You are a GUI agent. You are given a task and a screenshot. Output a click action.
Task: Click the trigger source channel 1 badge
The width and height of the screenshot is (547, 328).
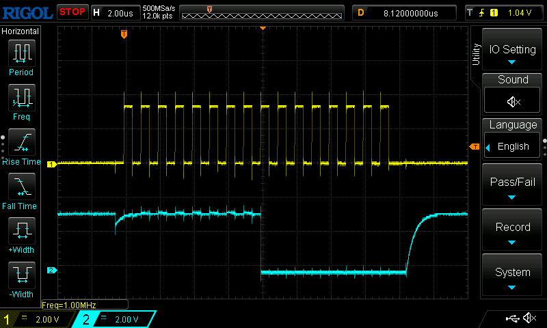click(x=494, y=13)
